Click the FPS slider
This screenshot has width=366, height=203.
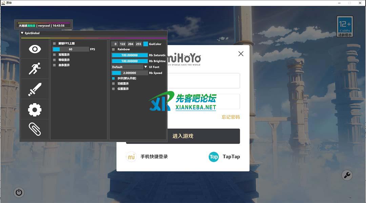click(71, 49)
